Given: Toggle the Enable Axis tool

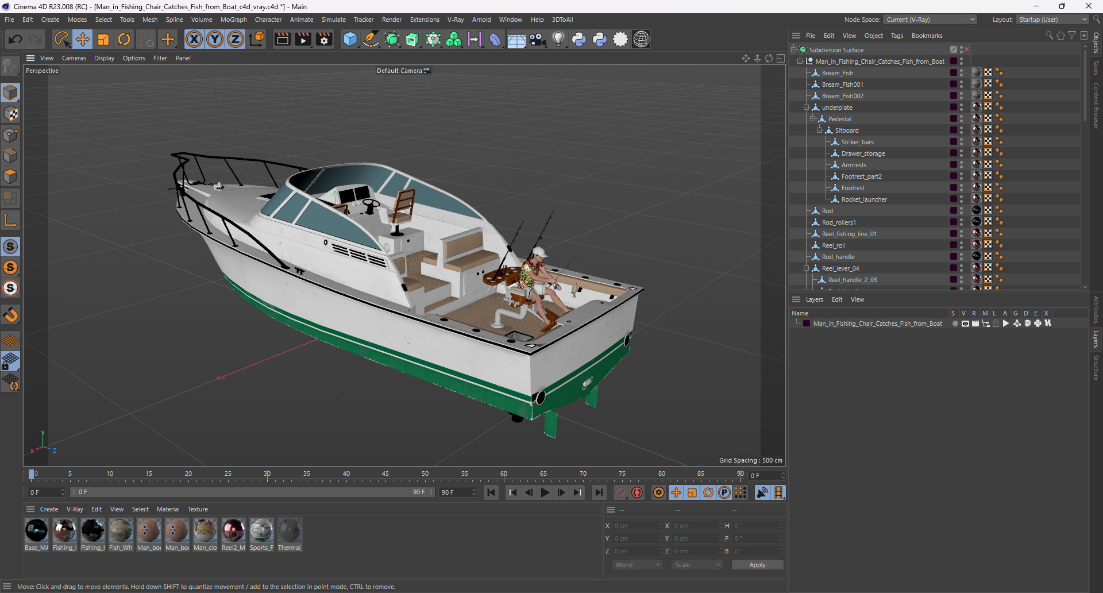Looking at the screenshot, I should tap(10, 220).
